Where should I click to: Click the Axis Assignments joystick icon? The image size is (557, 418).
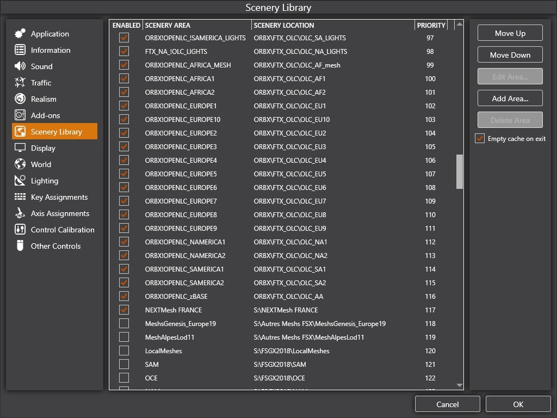tap(20, 213)
